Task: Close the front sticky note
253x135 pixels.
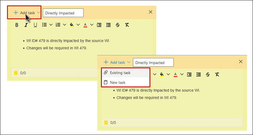Action: [x=241, y=62]
